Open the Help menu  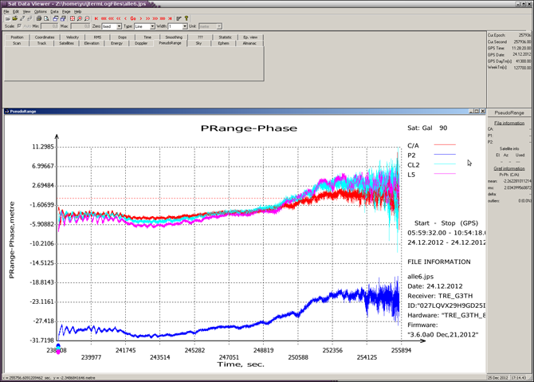[77, 11]
